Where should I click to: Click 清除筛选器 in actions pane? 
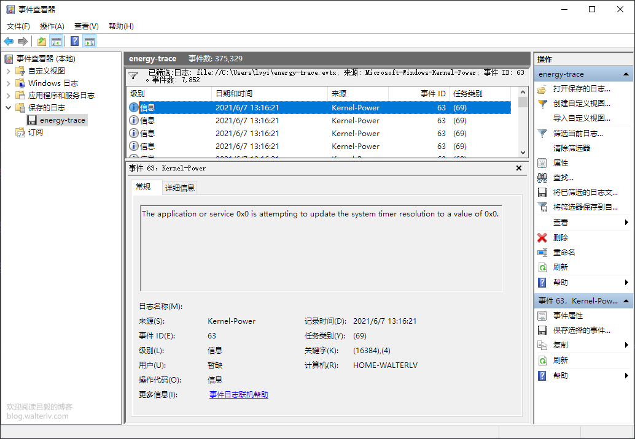[571, 148]
